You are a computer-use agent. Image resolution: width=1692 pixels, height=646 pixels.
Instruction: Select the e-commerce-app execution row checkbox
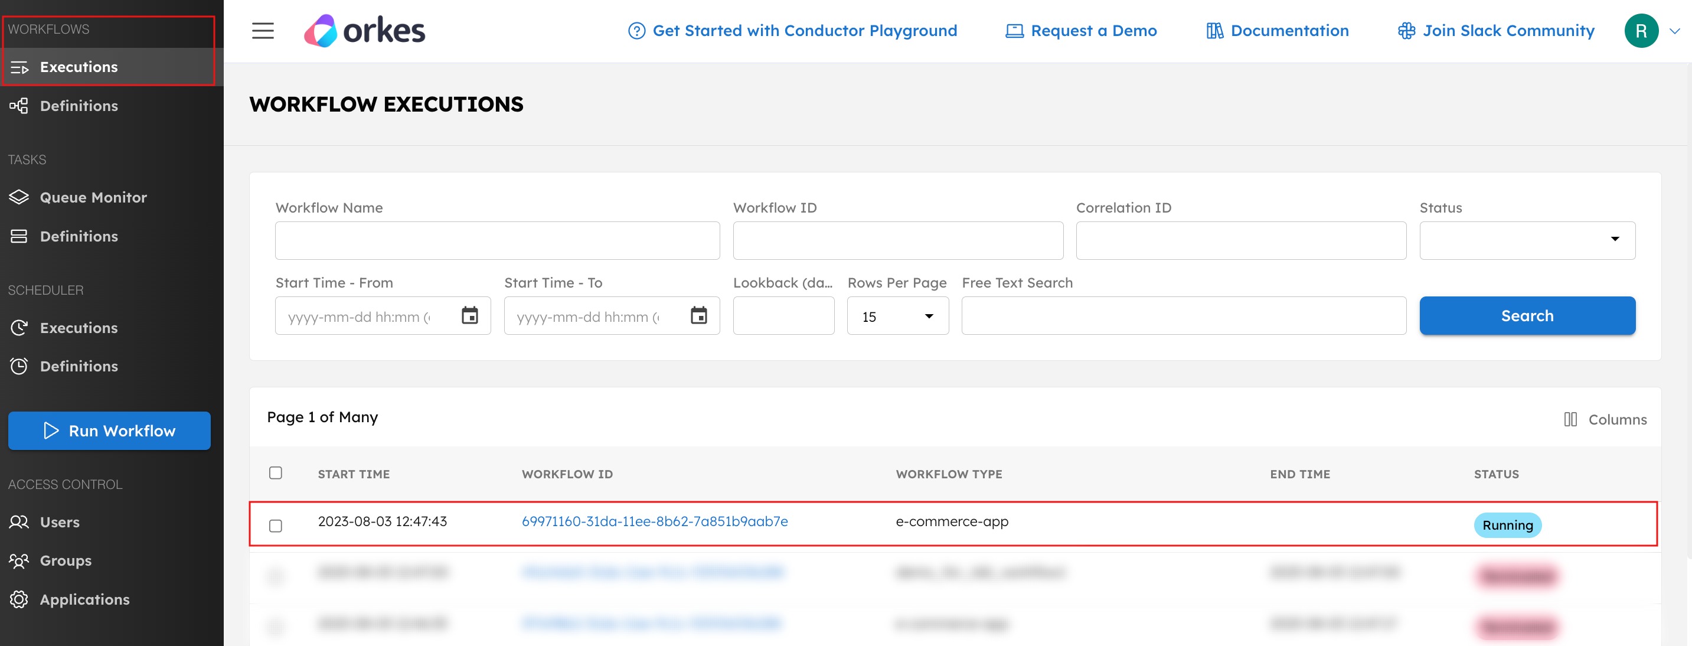click(x=276, y=525)
